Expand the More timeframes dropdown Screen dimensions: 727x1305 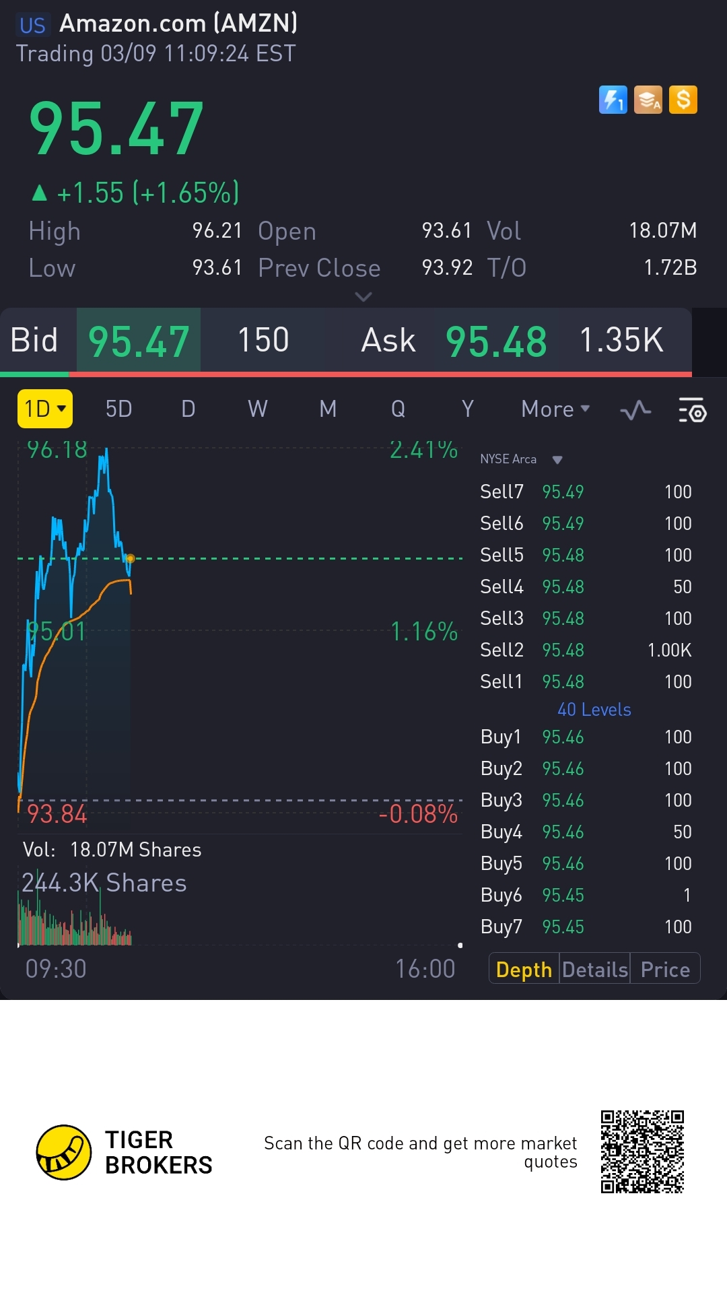(x=555, y=409)
